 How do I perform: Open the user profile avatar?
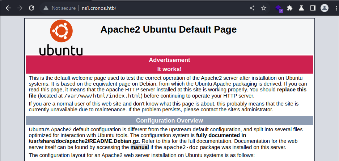[325, 8]
